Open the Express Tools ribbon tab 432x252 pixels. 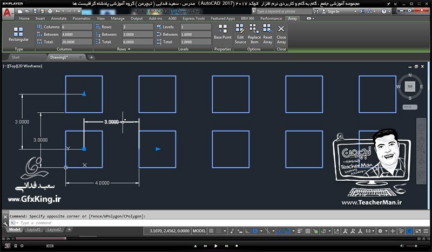[194, 18]
